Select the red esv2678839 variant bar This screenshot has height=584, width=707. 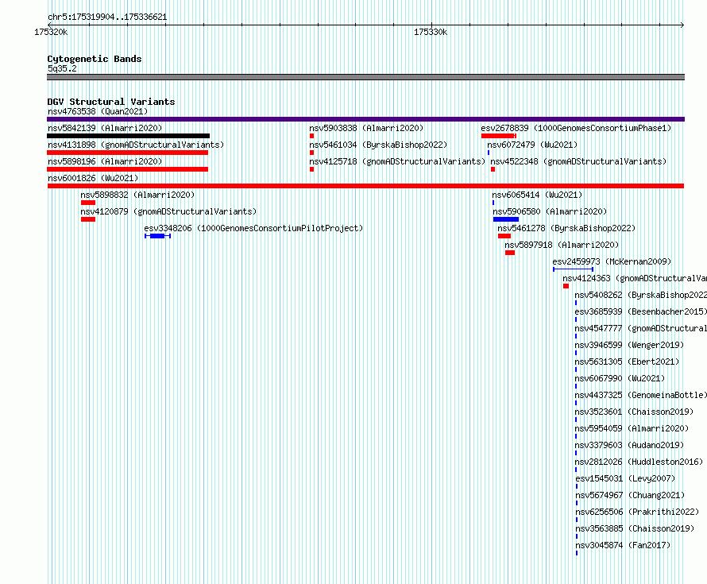pos(498,136)
